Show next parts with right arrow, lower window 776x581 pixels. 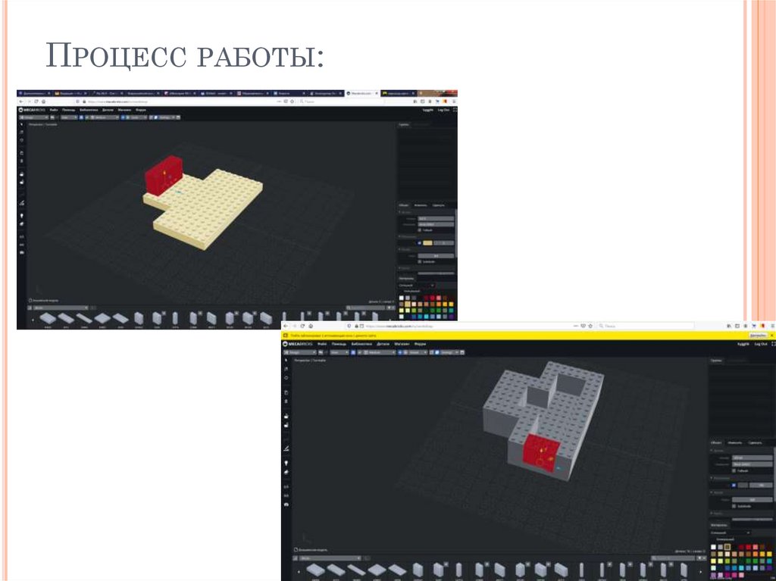[699, 572]
